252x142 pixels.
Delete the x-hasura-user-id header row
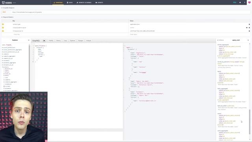[x=249, y=31]
